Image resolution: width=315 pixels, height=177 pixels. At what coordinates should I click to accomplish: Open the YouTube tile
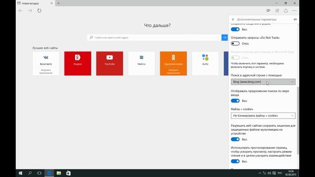110,63
